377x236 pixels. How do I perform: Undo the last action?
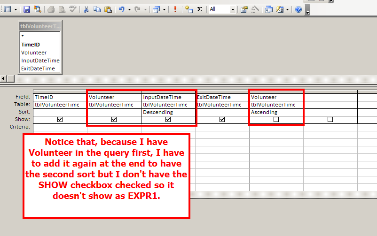(x=122, y=9)
